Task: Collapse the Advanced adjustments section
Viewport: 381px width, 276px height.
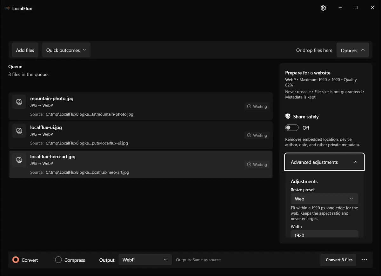Action: 324,162
